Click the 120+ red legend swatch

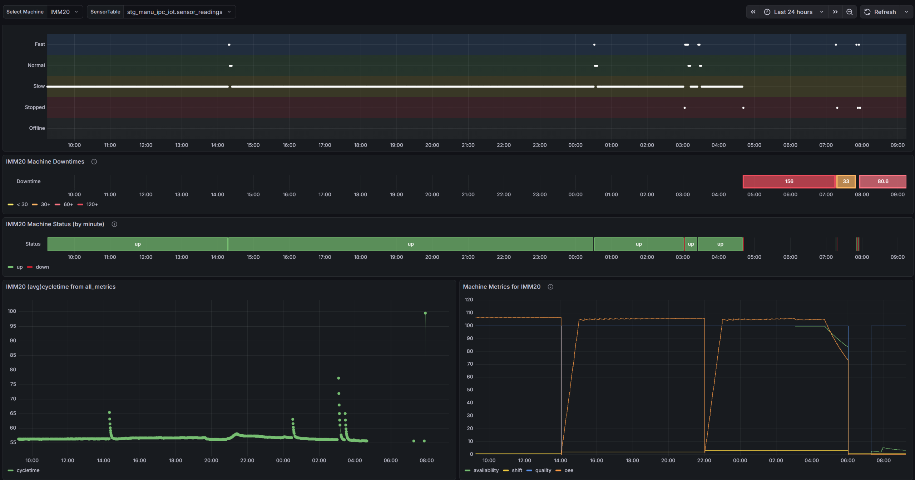[x=80, y=204]
